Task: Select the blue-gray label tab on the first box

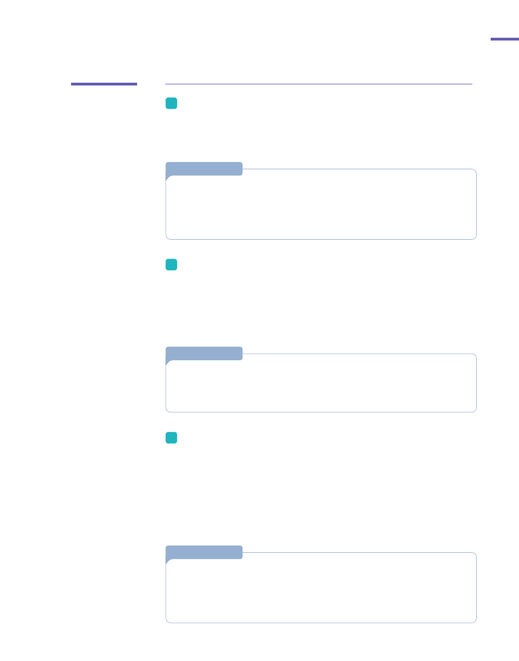Action: tap(204, 168)
